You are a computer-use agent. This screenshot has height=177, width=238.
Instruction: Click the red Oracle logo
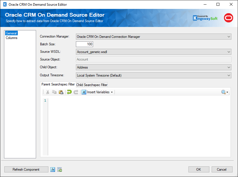coord(229,18)
